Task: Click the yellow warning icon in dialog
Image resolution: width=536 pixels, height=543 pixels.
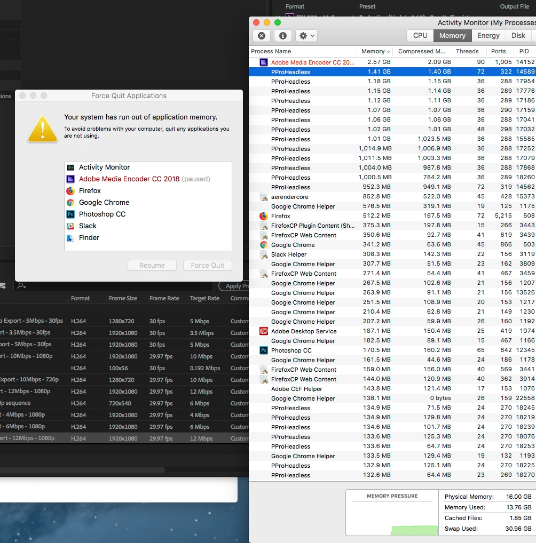Action: tap(43, 129)
